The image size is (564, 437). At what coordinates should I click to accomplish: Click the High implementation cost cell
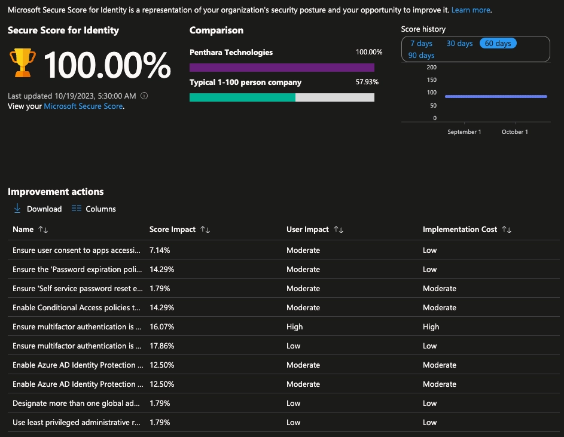(x=431, y=326)
